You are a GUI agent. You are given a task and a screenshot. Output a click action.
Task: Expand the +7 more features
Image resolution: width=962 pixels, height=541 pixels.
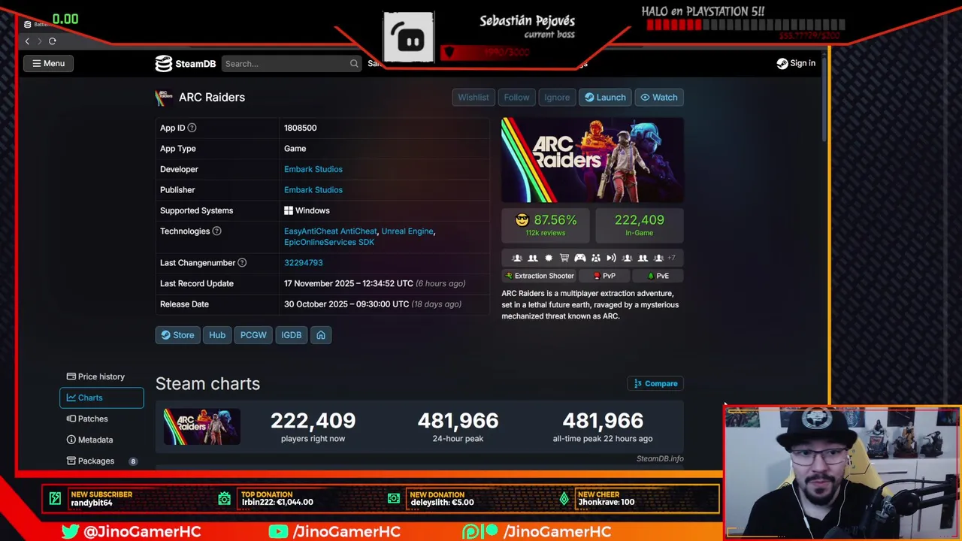672,258
